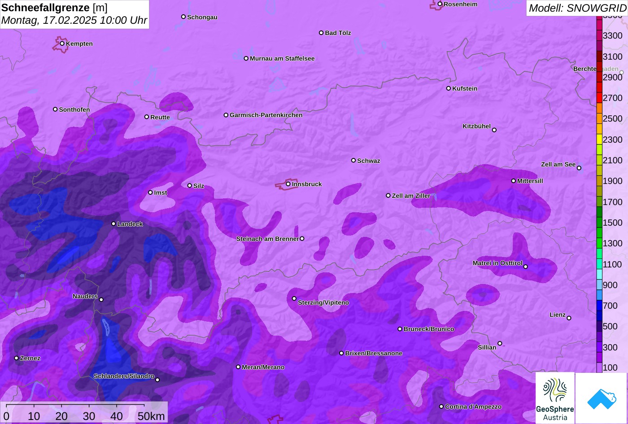The height and width of the screenshot is (424, 628).
Task: Click the green 1500 m legend swatch
Action: click(x=599, y=223)
